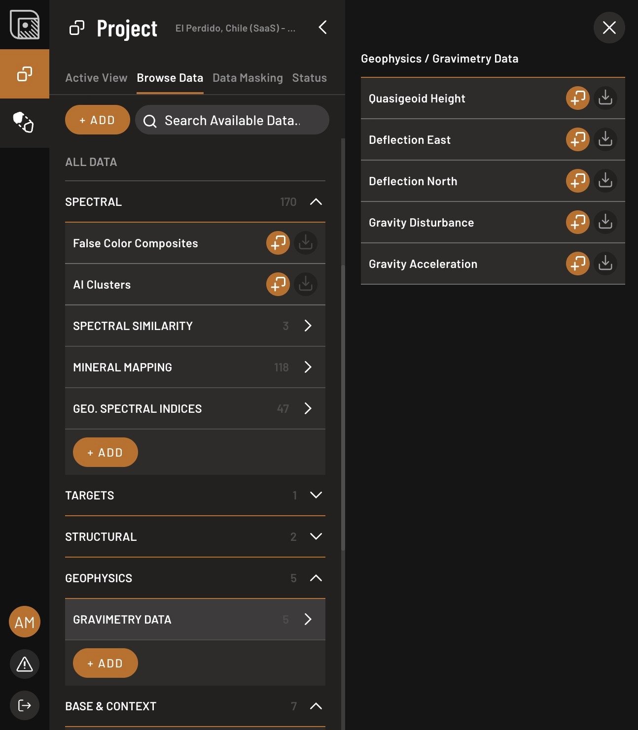Add False Color Composites to view

[x=278, y=243]
